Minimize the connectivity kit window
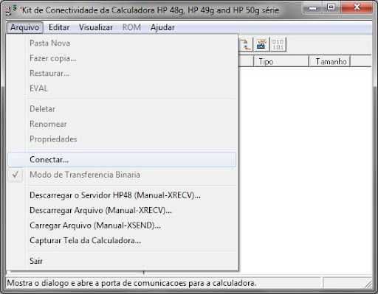 click(313, 8)
